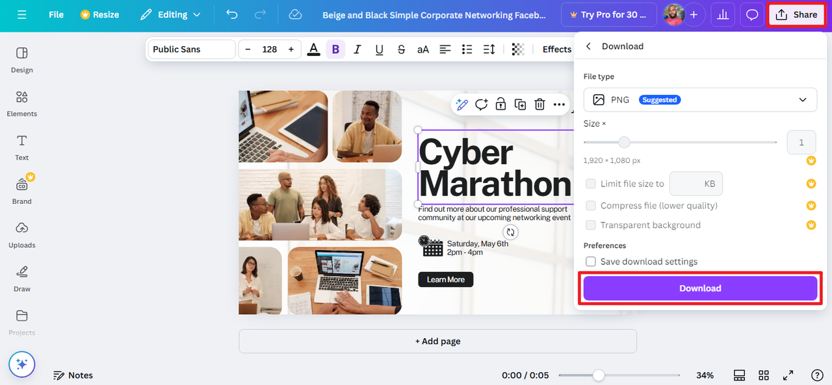Duplicate the selected element
Viewport: 832px width, 385px height.
coord(520,105)
